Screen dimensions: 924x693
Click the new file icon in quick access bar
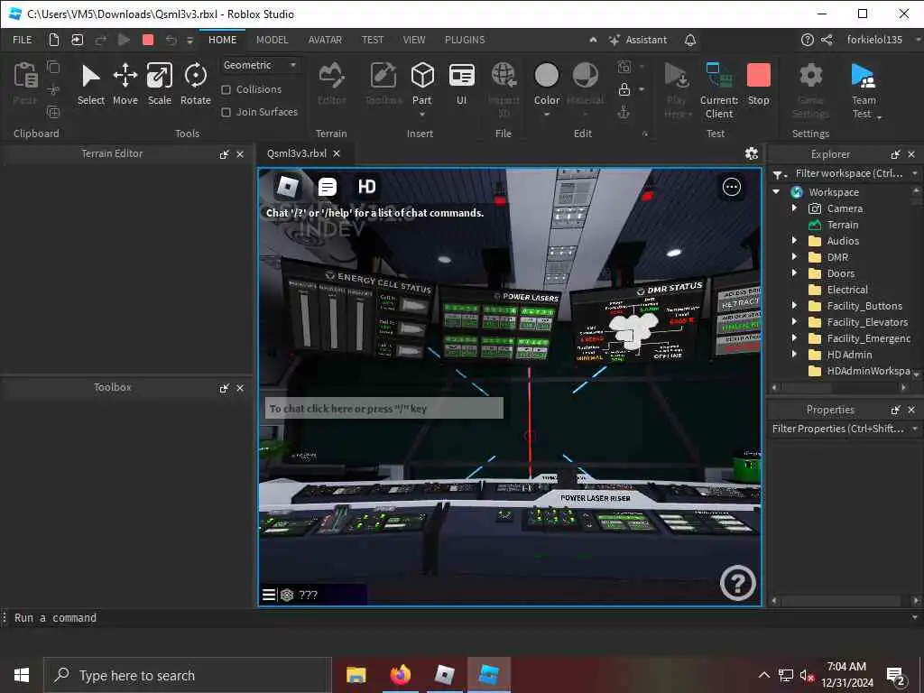click(54, 40)
